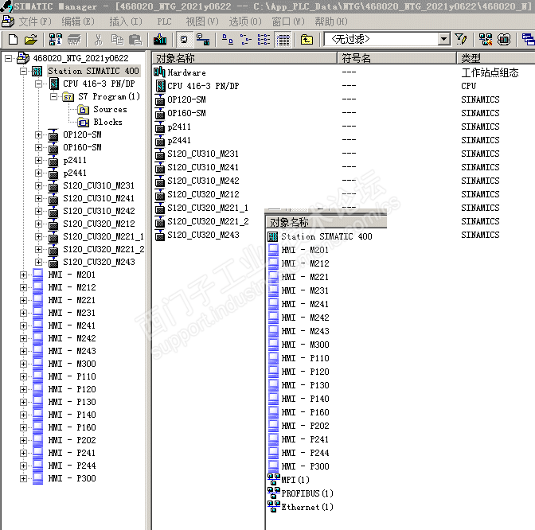The height and width of the screenshot is (530, 535).
Task: Click the New project toolbar icon
Action: click(x=13, y=40)
